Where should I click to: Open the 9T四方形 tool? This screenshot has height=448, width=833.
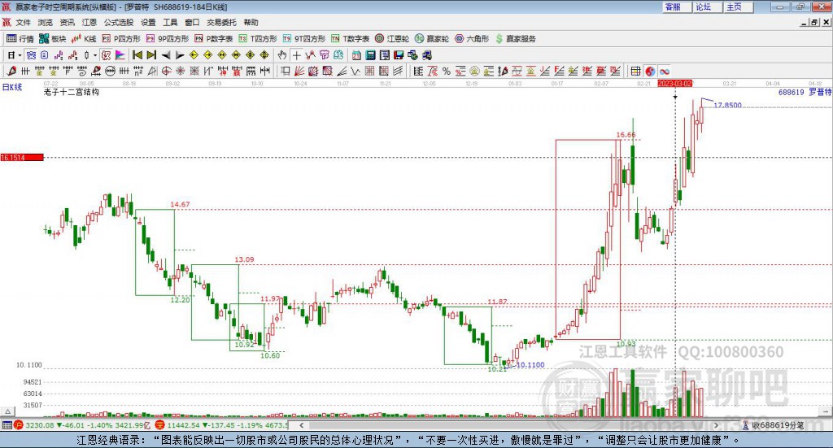click(304, 39)
